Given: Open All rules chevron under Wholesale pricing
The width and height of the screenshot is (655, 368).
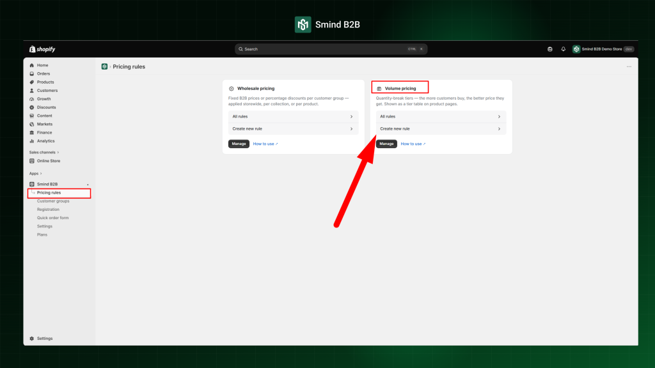Looking at the screenshot, I should coord(351,117).
